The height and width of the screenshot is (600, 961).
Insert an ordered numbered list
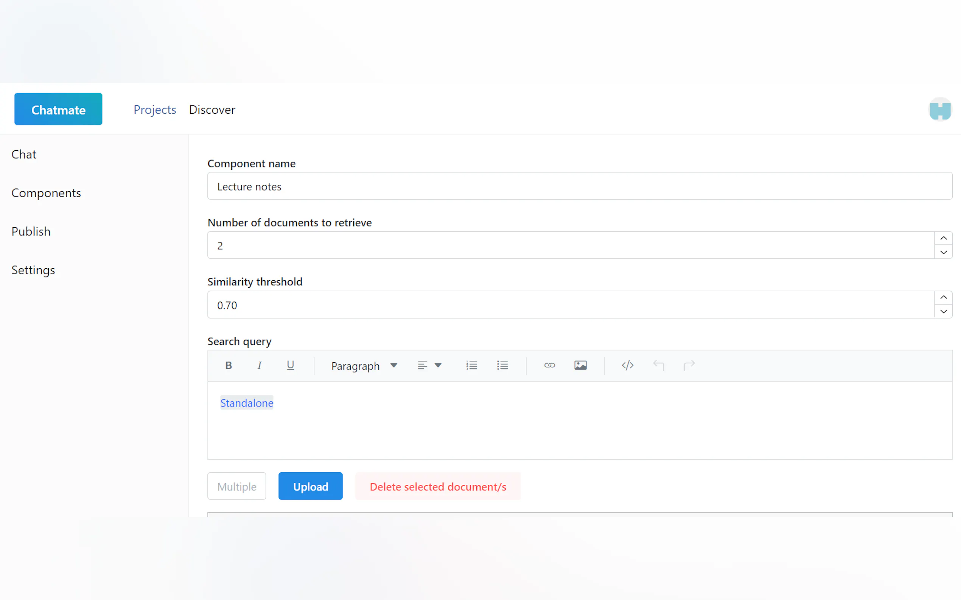pyautogui.click(x=471, y=365)
